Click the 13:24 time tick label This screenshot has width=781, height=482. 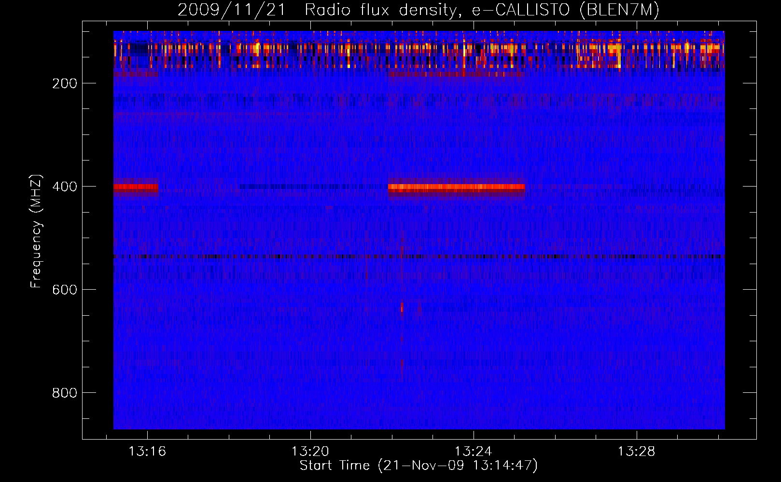[x=474, y=451]
